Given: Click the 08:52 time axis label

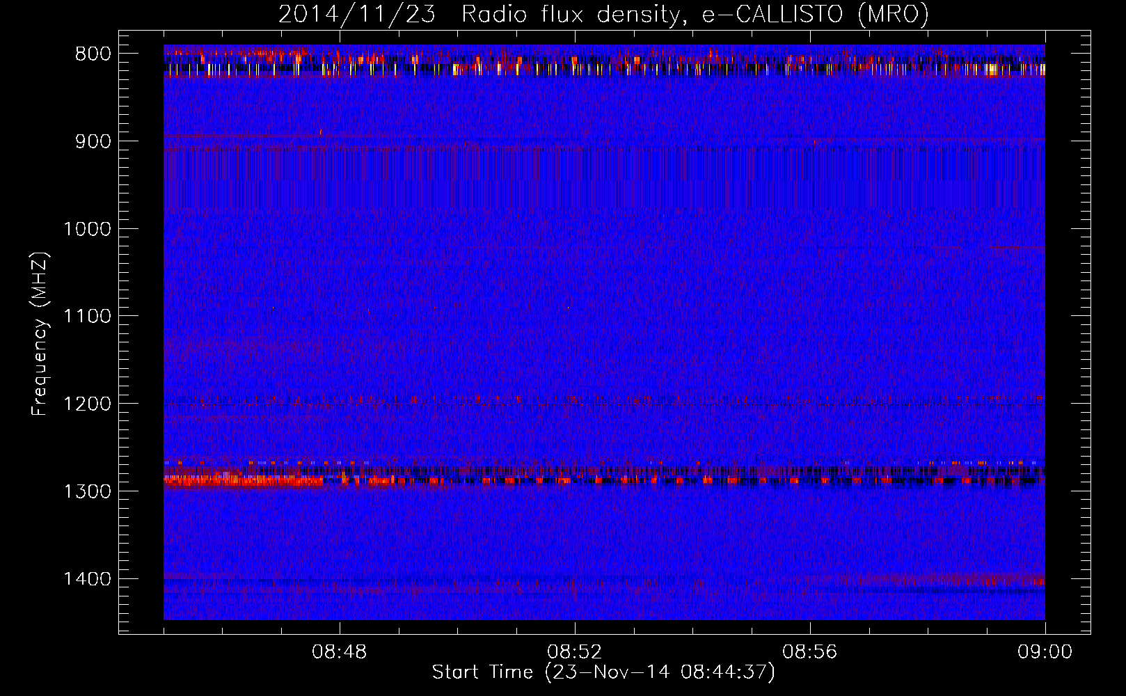Looking at the screenshot, I should tap(575, 652).
